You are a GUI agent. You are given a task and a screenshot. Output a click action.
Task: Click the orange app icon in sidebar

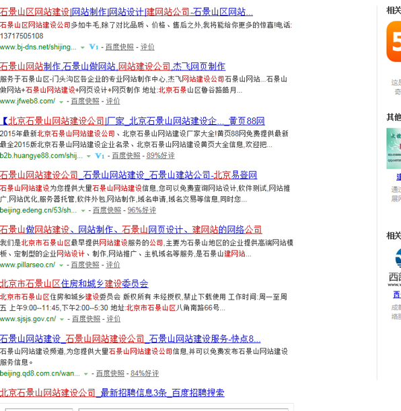(x=394, y=42)
